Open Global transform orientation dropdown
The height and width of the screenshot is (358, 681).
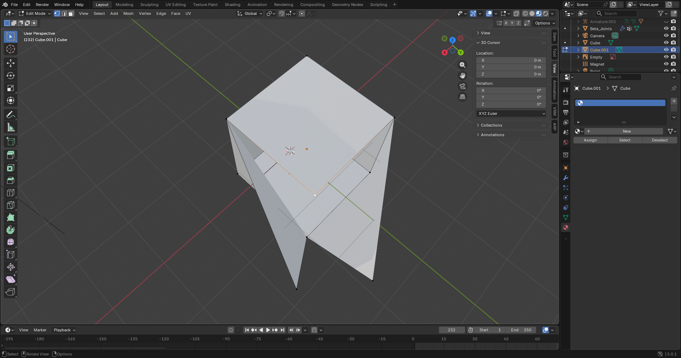(250, 13)
